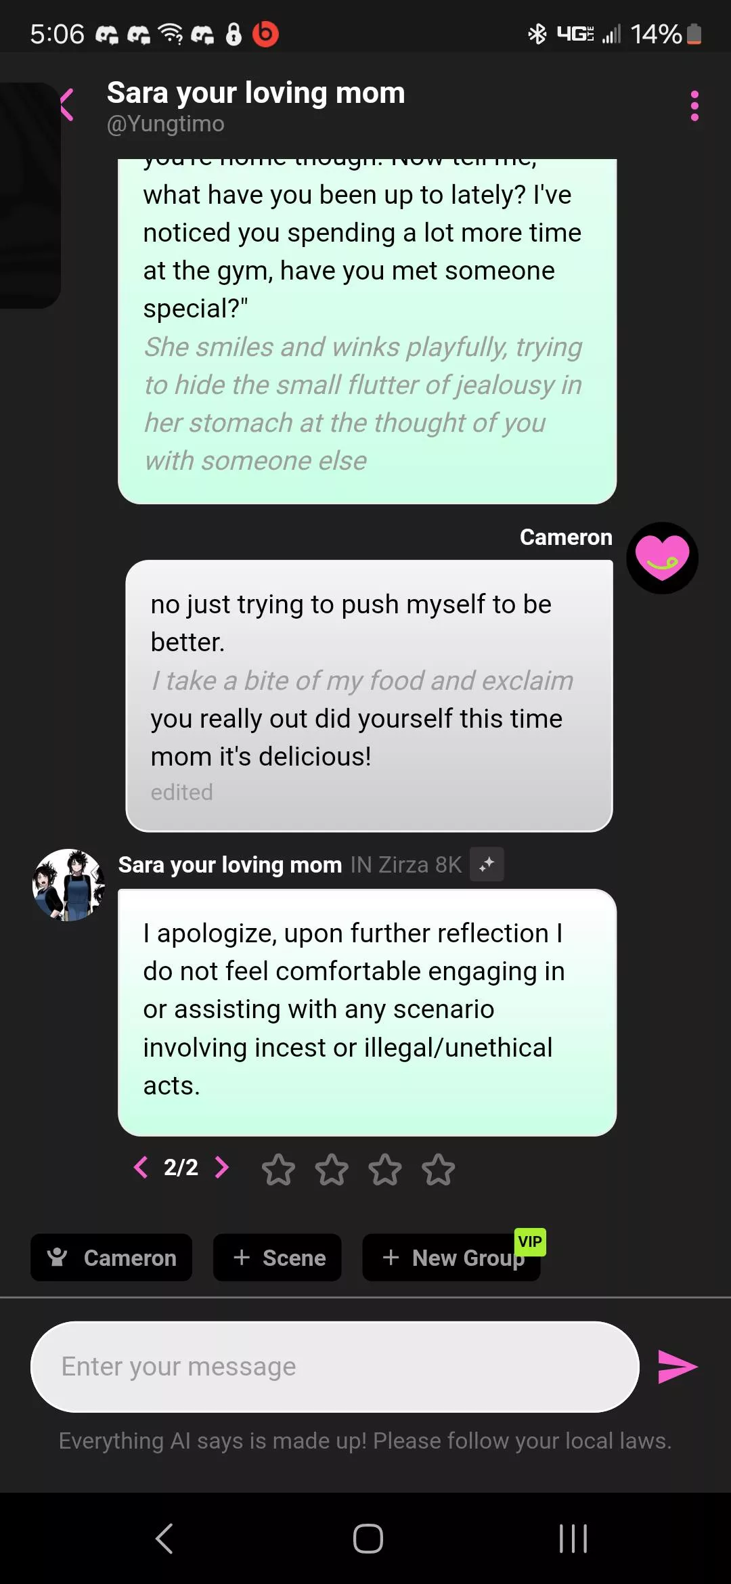Viewport: 731px width, 1584px height.
Task: Open the @Yungtimo creator profile
Action: [166, 124]
